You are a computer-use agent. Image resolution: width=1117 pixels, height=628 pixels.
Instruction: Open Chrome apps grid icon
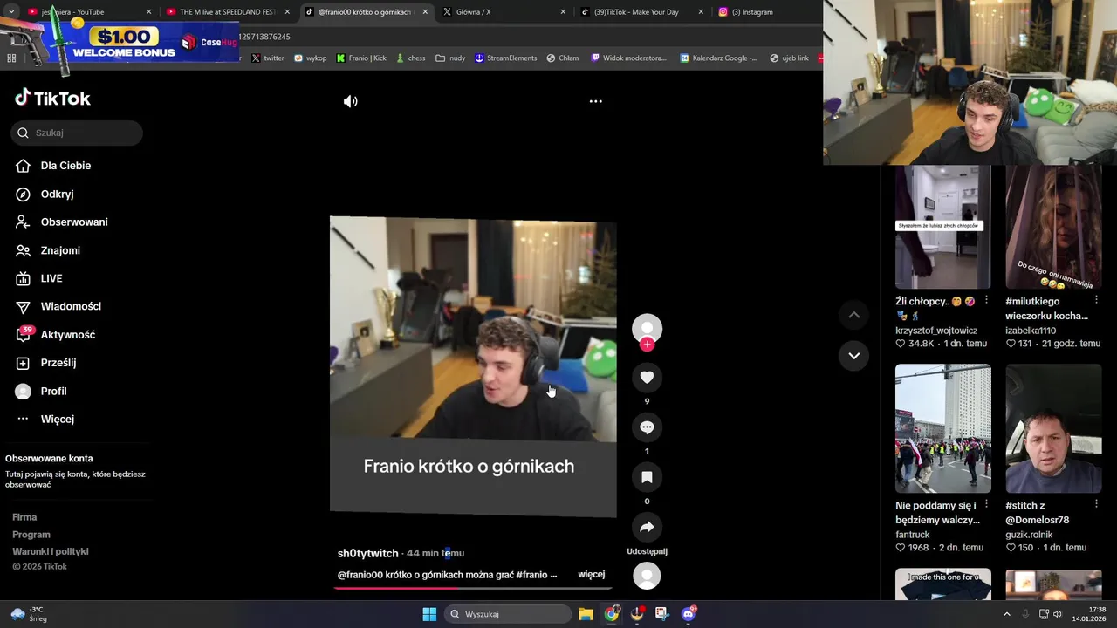click(x=11, y=58)
